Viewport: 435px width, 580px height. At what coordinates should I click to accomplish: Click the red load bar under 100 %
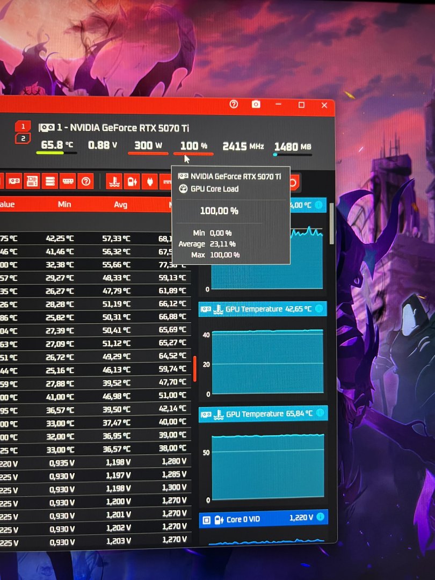pos(193,154)
